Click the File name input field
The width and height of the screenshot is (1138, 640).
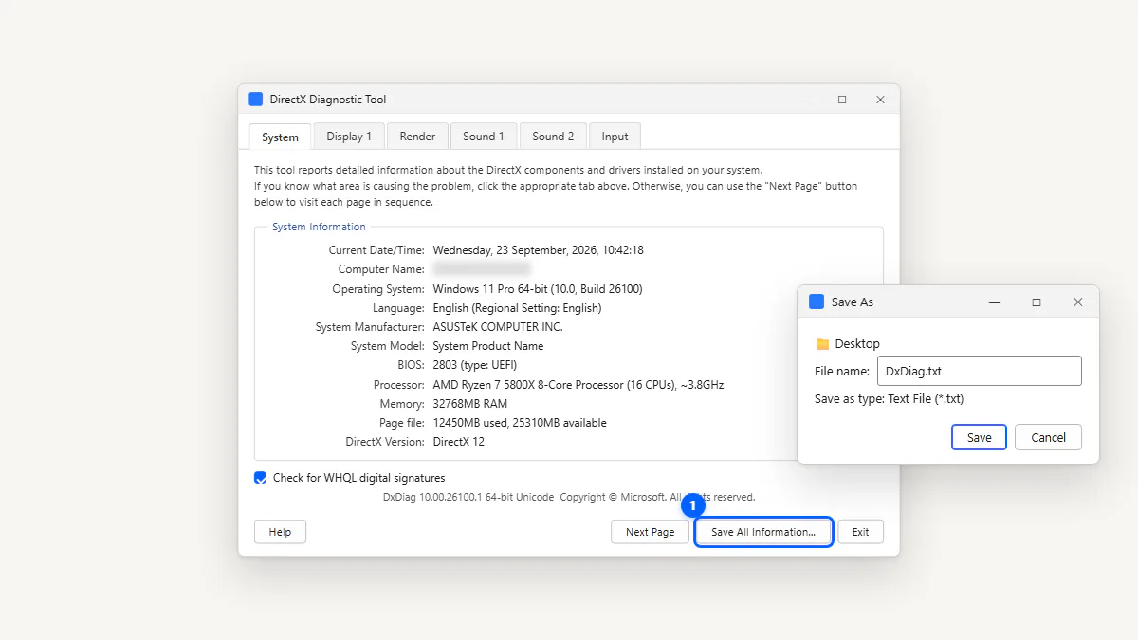coord(979,371)
